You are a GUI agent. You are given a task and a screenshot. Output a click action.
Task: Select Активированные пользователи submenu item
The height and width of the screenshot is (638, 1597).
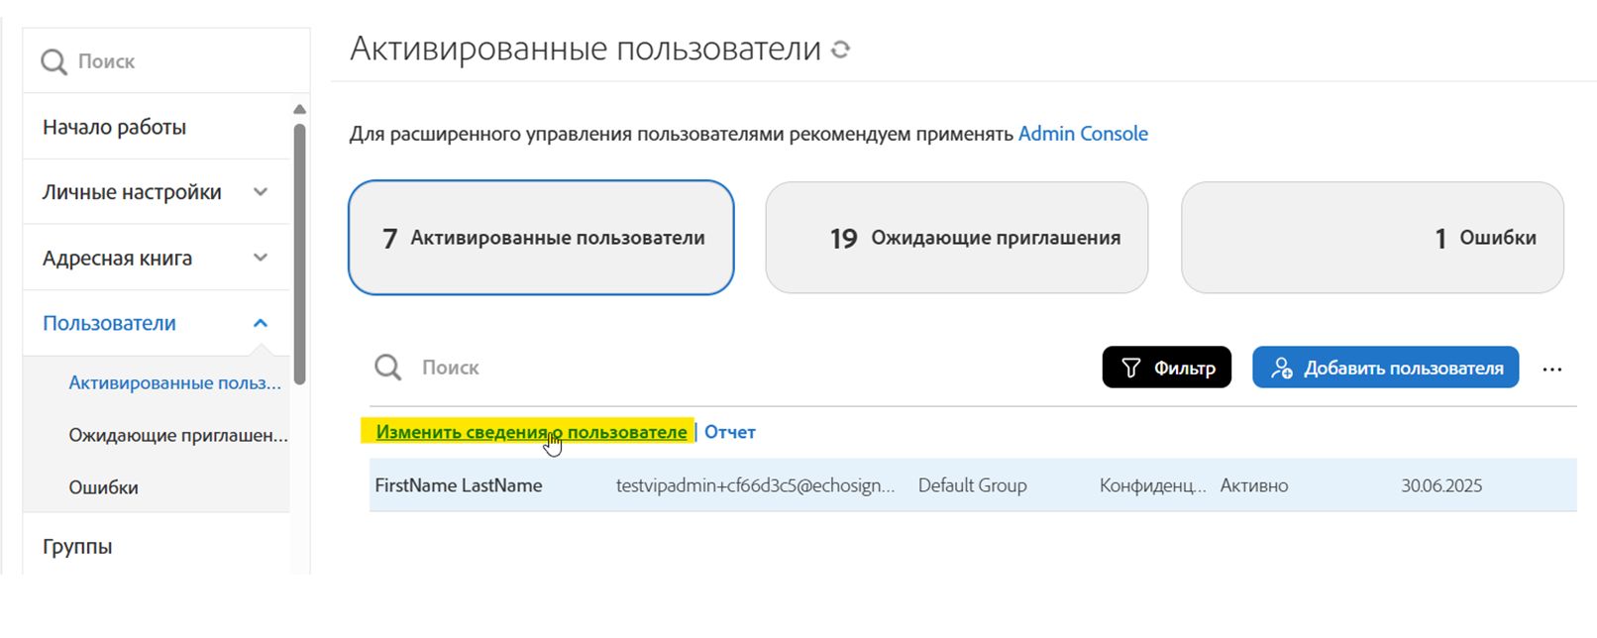coord(174,383)
